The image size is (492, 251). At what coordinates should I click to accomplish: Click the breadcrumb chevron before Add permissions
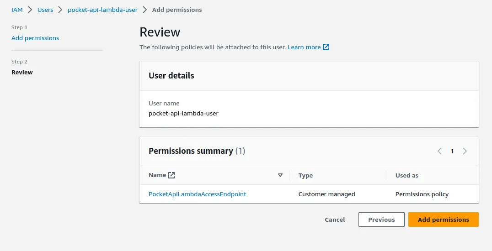[145, 10]
